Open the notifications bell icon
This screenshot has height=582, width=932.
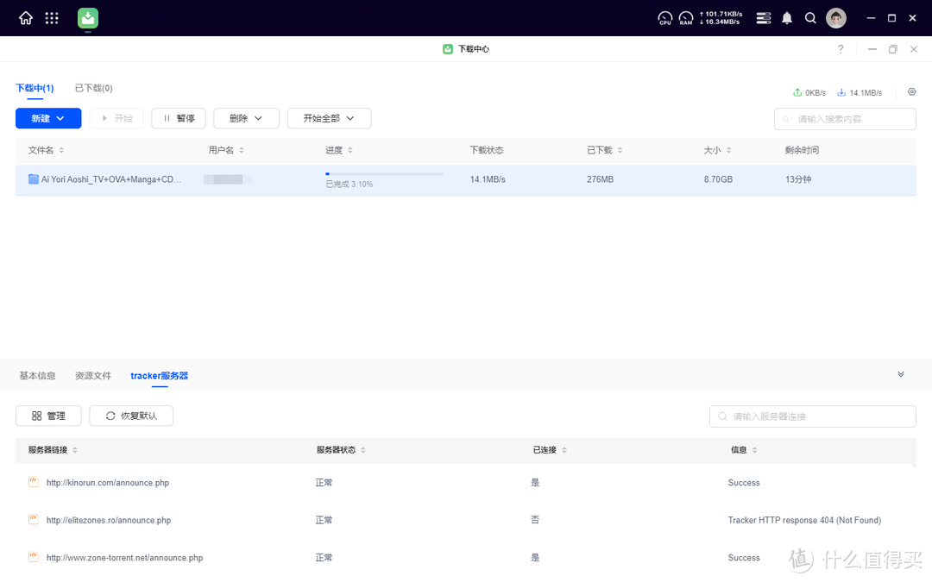coord(787,18)
